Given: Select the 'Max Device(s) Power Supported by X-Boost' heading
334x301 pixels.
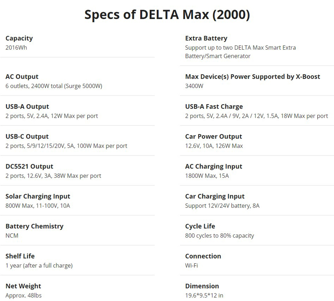Looking at the screenshot, I should click(x=253, y=77).
